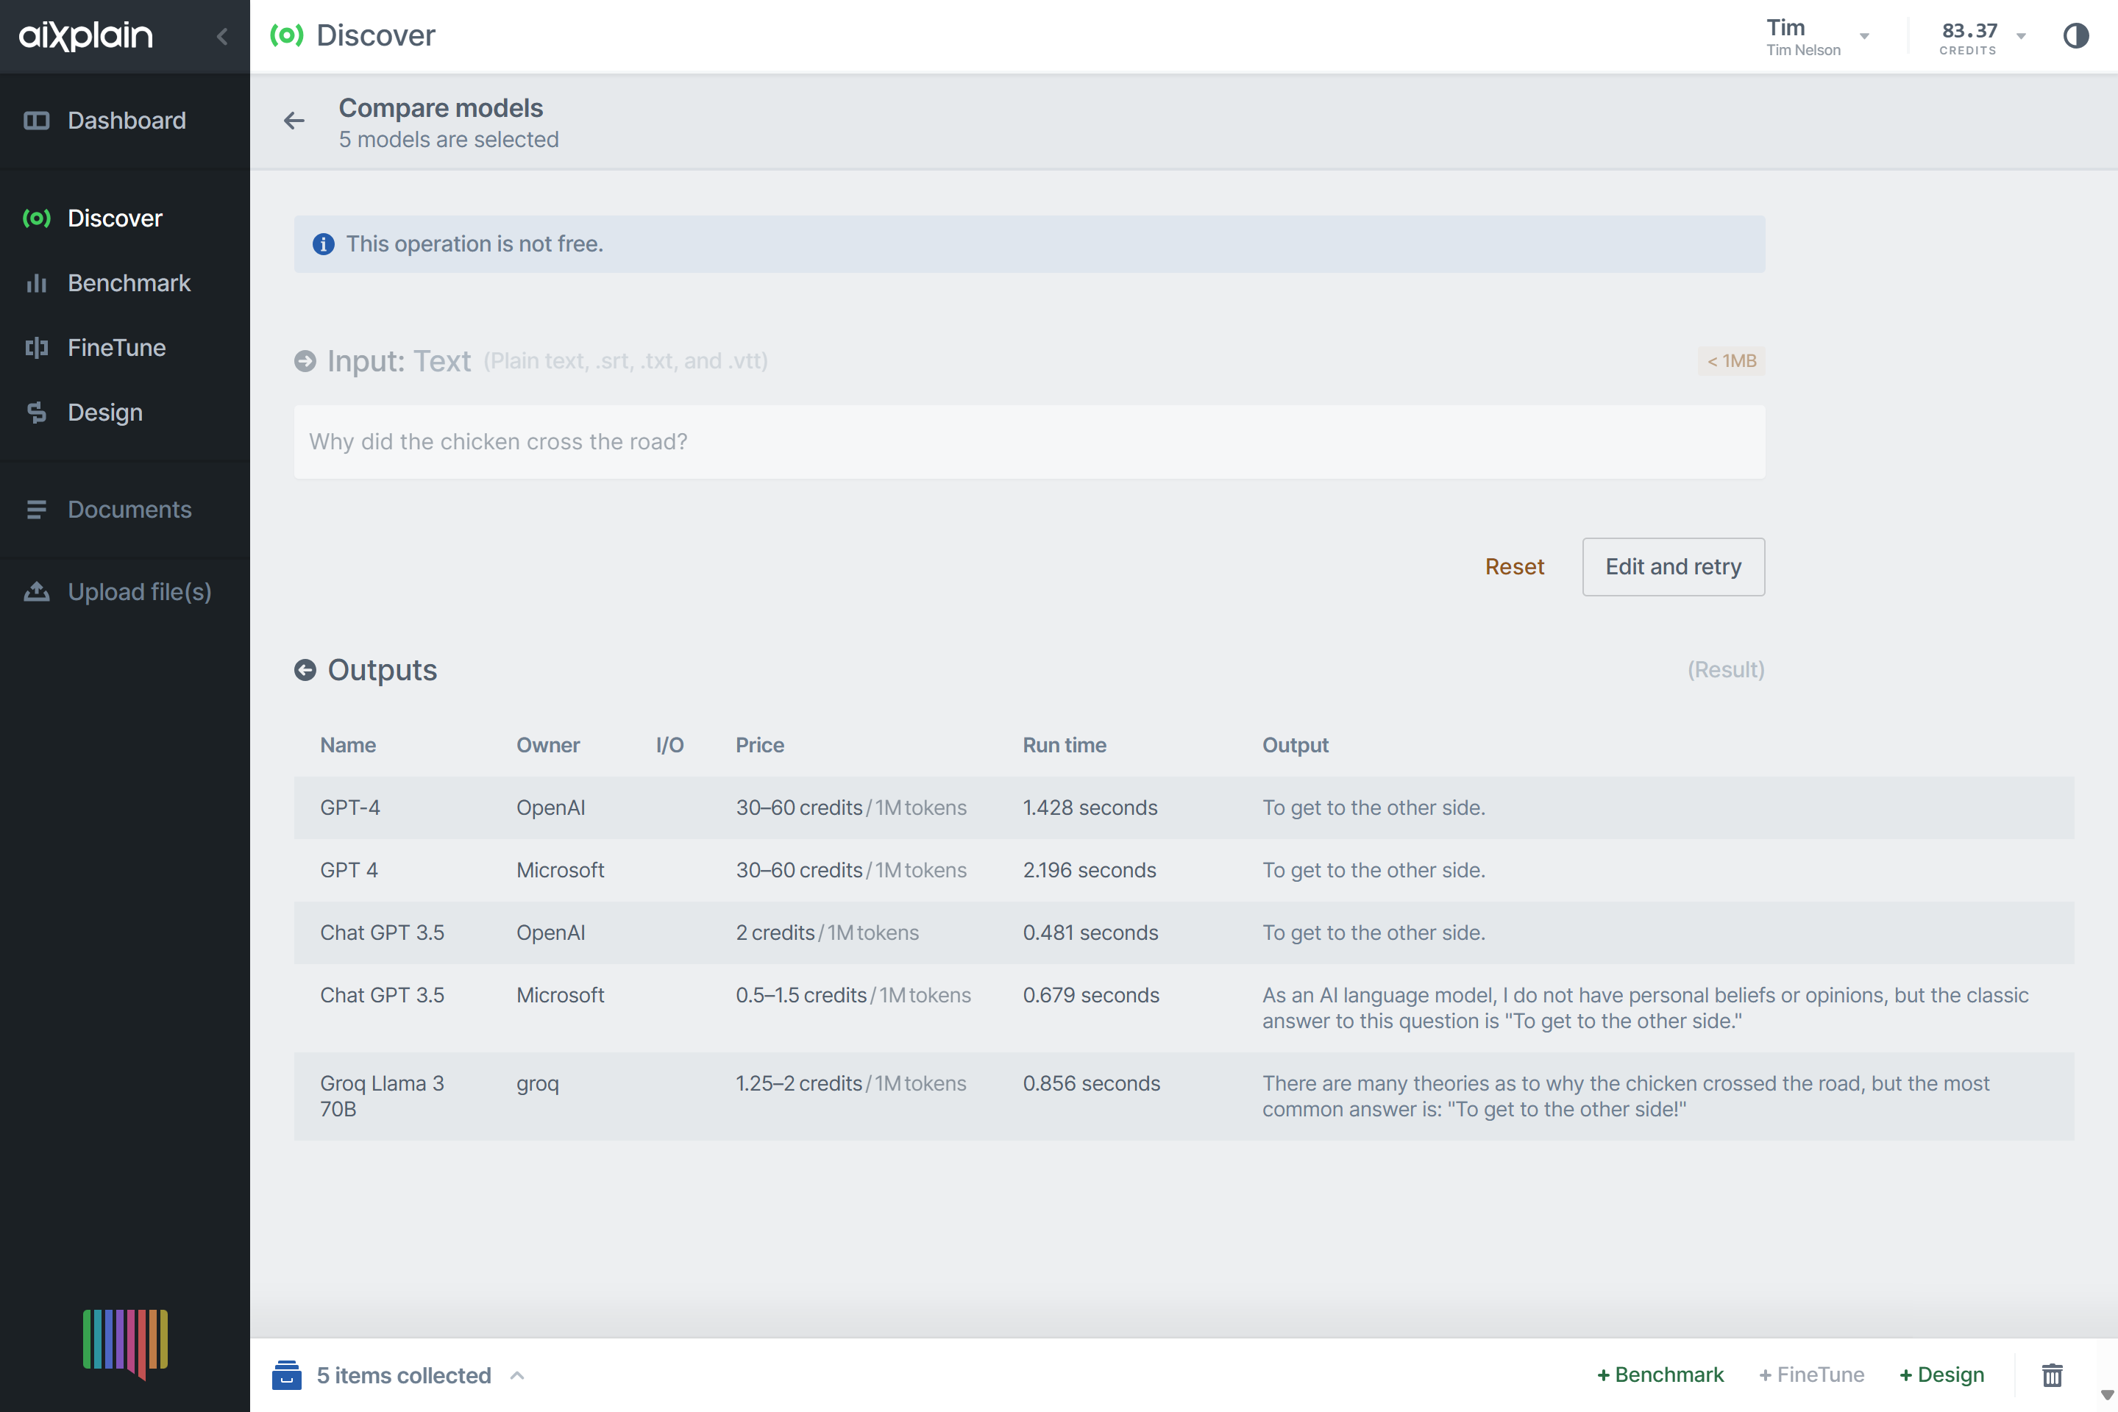Click the (Result) label
This screenshot has width=2118, height=1412.
click(1725, 670)
